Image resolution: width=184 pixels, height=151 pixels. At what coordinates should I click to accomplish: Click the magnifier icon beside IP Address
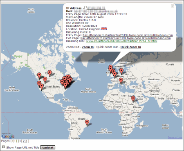point(85,8)
